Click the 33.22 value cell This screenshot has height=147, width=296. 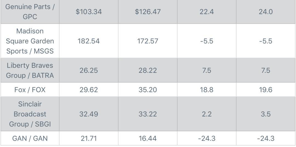[x=148, y=114]
